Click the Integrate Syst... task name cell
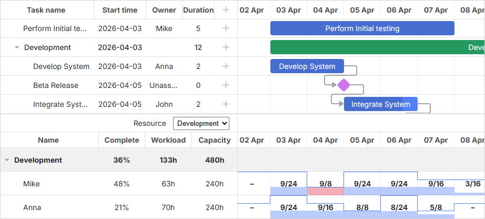The image size is (485, 219). click(60, 104)
